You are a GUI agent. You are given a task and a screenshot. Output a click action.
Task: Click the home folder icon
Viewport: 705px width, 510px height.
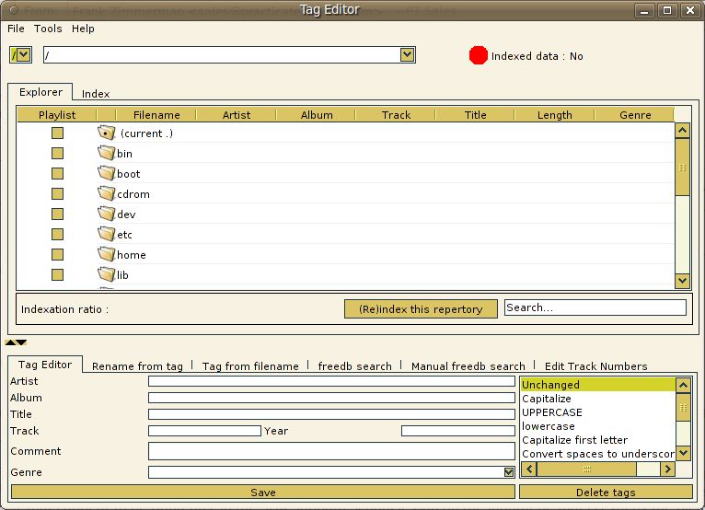[106, 254]
